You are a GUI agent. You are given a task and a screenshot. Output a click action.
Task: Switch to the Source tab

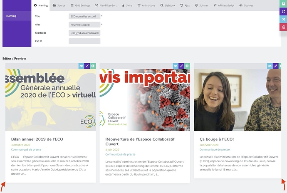pos(59,5)
